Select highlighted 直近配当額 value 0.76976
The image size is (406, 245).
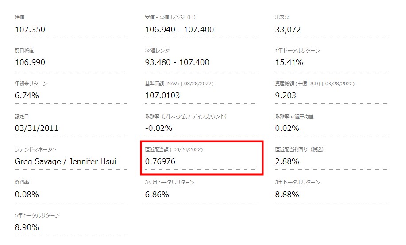(160, 161)
